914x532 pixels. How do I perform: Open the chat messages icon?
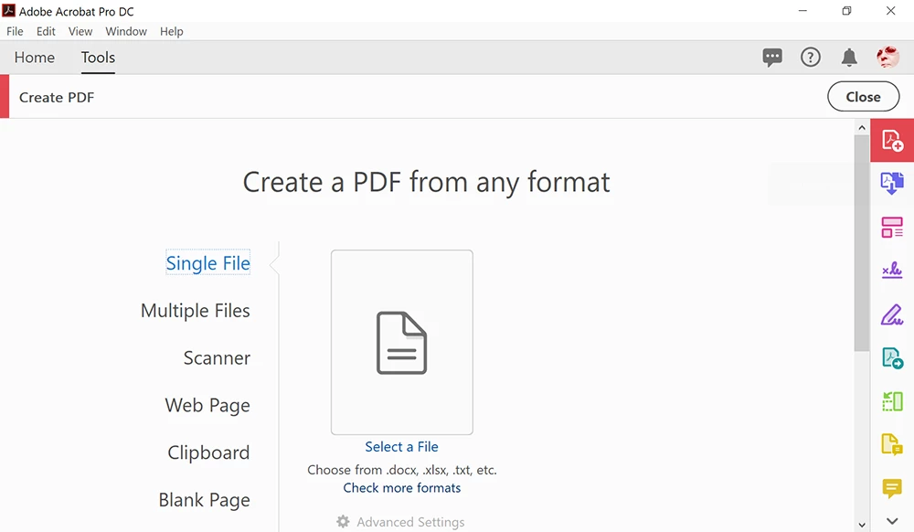(772, 57)
